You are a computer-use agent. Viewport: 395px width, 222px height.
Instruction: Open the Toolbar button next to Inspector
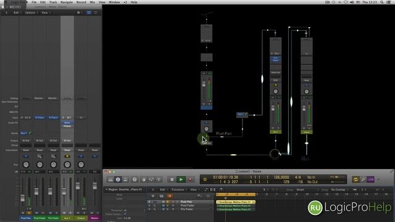click(x=125, y=179)
